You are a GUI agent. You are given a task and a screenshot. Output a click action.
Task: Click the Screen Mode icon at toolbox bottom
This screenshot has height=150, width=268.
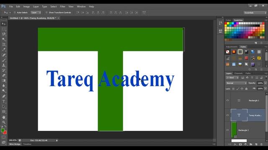pos(4,142)
